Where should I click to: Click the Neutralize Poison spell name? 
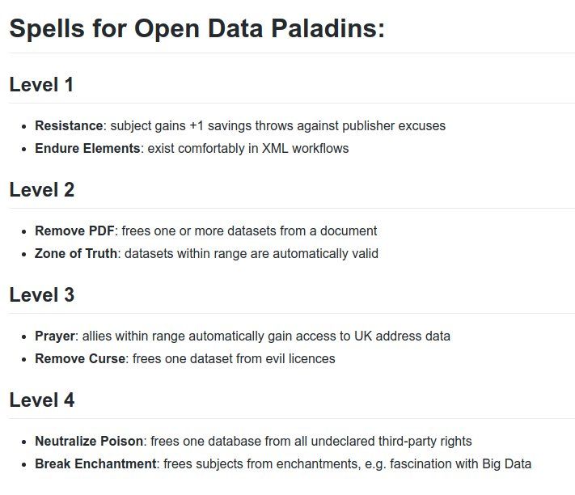[89, 441]
